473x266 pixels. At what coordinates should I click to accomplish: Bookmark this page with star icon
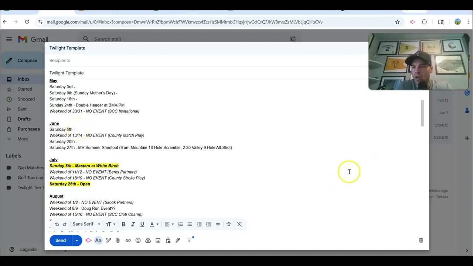(x=397, y=22)
